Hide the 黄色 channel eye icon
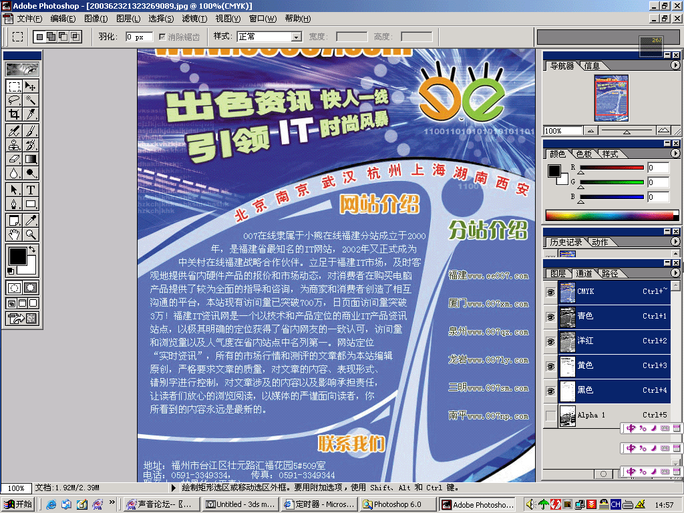Viewport: 684px width, 513px height. click(550, 366)
